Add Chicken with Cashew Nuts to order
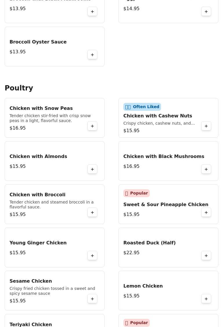This screenshot has height=327, width=223. [x=206, y=126]
